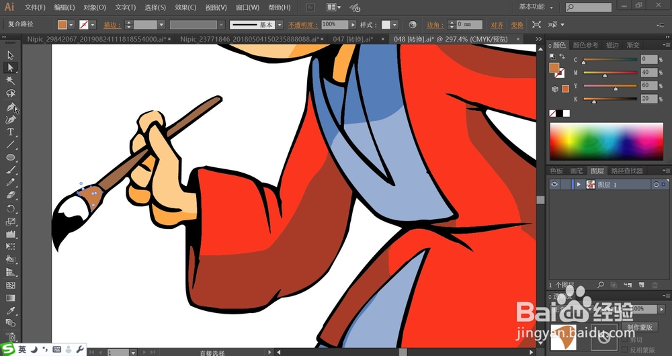
Task: Open the 样式 graphic style dropdown
Action: point(394,25)
